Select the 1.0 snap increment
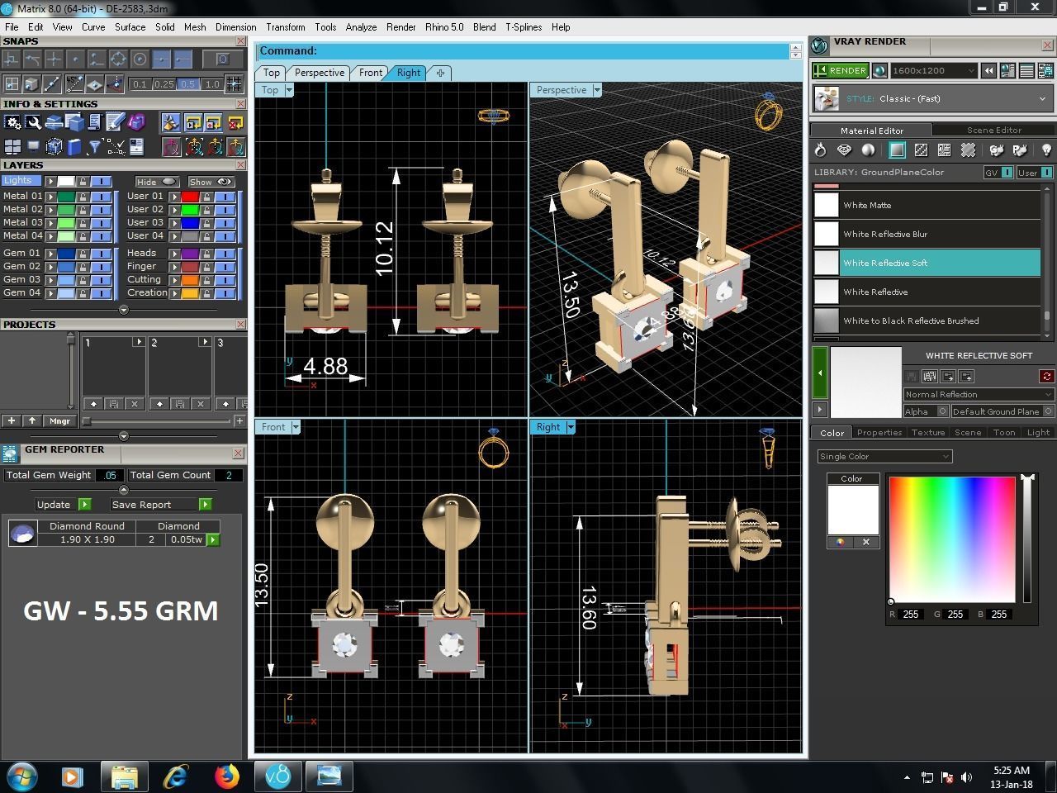 pos(212,84)
